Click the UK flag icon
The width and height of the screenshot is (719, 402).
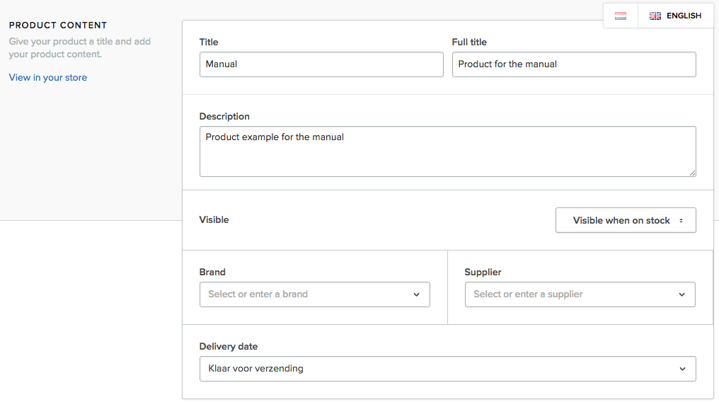655,16
